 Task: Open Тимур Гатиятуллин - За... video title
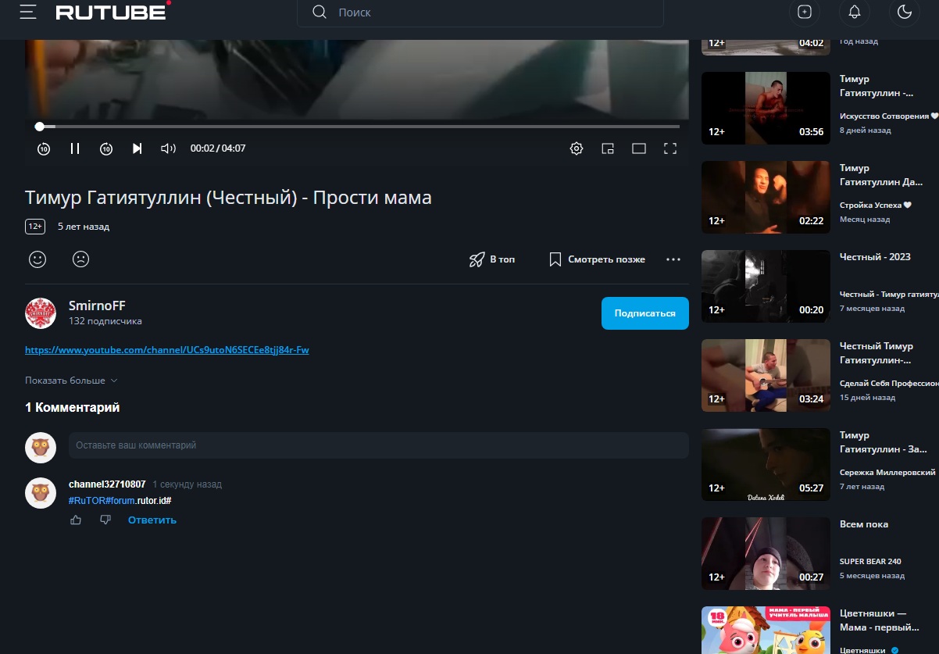[x=884, y=442]
